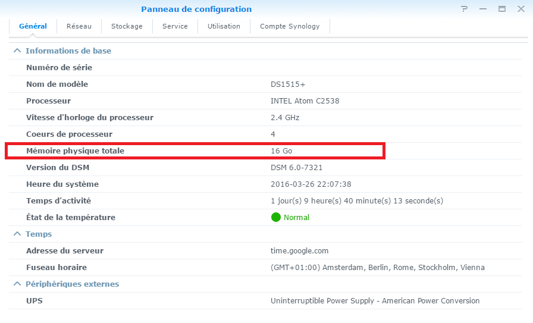Click the DS1515+ model name value
Image resolution: width=533 pixels, height=323 pixels.
288,84
